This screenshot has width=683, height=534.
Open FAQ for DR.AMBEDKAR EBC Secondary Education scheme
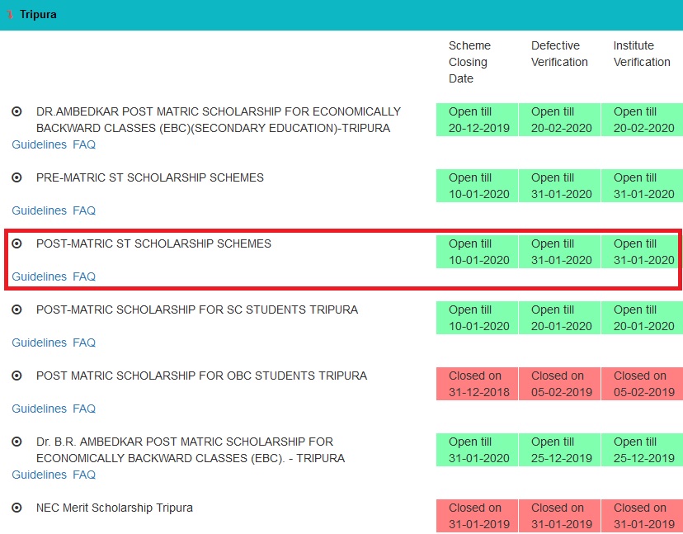coord(84,144)
